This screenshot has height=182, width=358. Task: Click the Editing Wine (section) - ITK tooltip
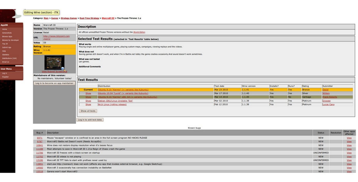tap(41, 12)
